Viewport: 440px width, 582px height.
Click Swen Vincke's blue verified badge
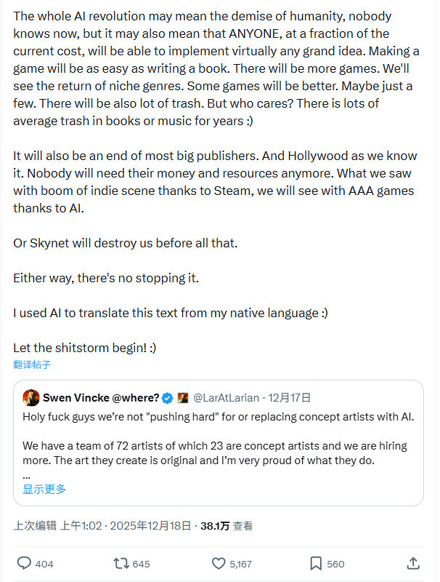(x=167, y=397)
